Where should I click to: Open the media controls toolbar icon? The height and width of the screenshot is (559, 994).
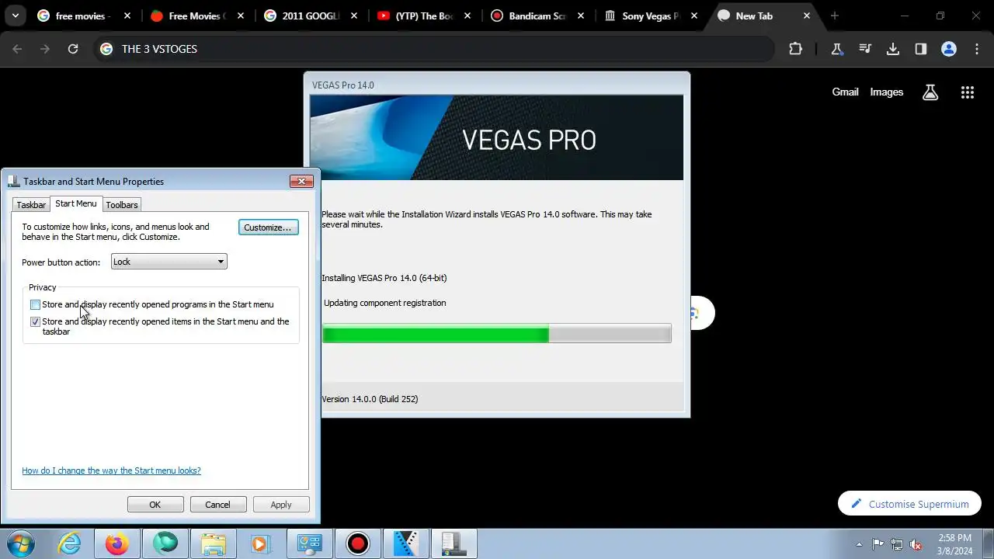(865, 49)
